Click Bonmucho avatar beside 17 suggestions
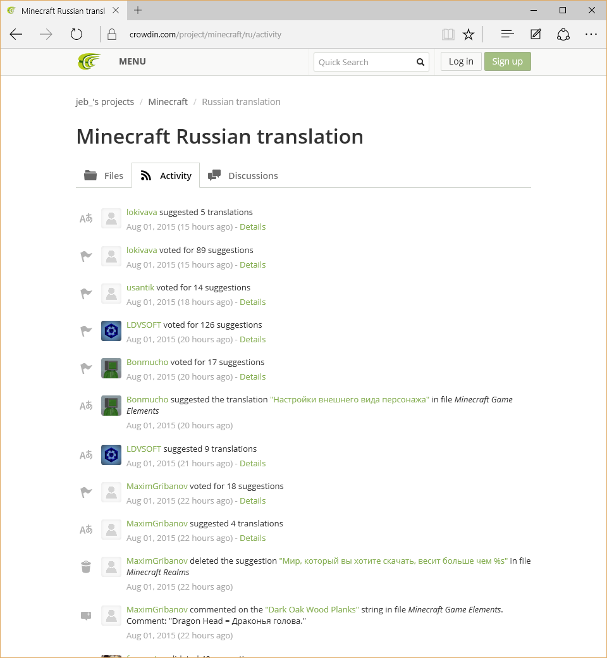 [111, 368]
